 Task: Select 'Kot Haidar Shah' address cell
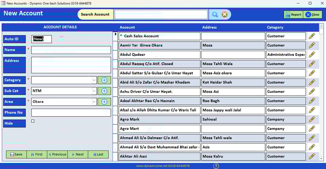point(233,82)
